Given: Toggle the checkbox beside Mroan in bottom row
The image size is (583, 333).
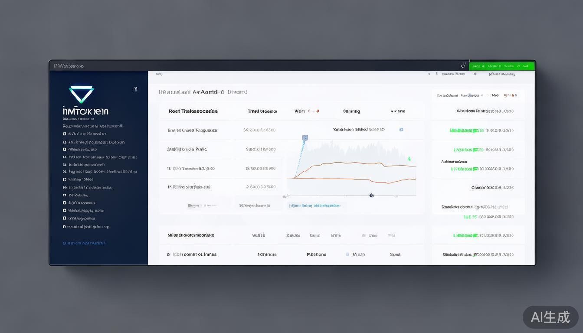Looking at the screenshot, I should (x=347, y=255).
